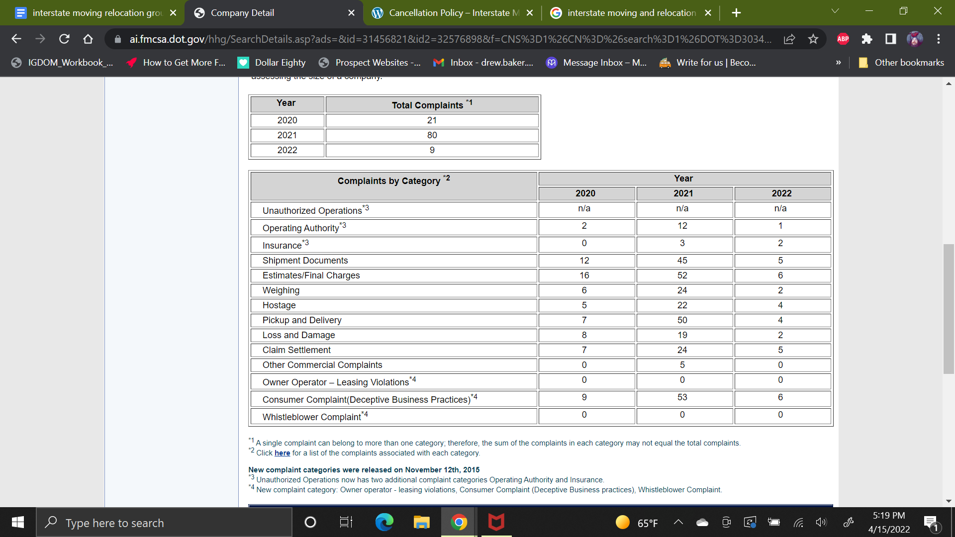955x537 pixels.
Task: Open the How to Get More F... bookmark
Action: [177, 63]
